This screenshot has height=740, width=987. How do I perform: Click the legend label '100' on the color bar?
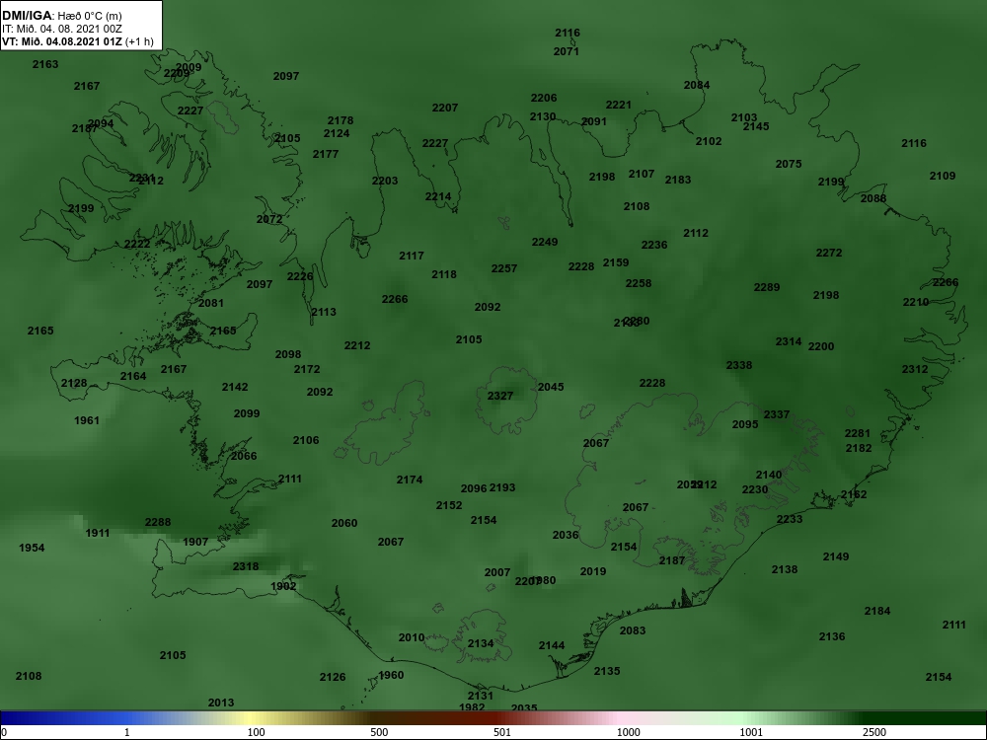pyautogui.click(x=256, y=732)
